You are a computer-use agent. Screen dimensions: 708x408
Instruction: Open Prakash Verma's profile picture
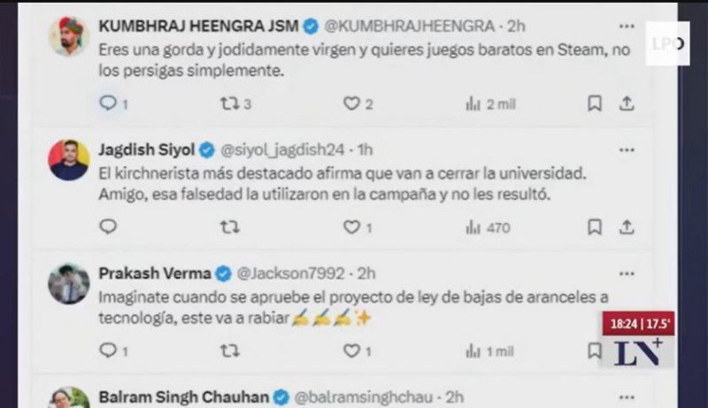(x=69, y=283)
